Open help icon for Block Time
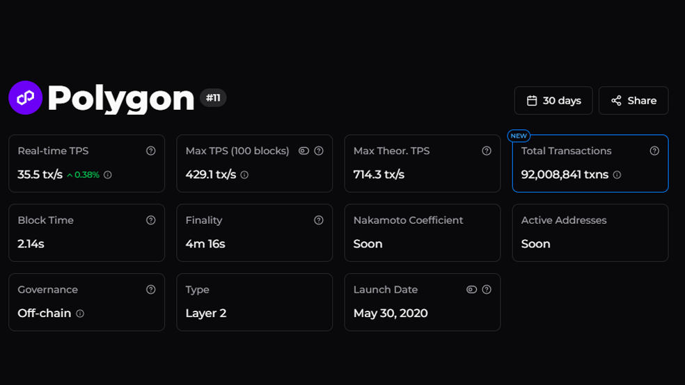685x385 pixels. pos(151,220)
